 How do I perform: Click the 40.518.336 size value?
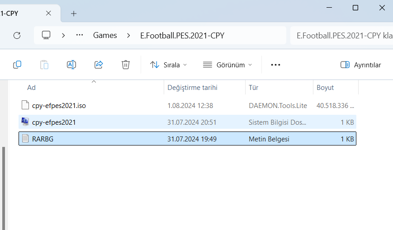click(335, 105)
